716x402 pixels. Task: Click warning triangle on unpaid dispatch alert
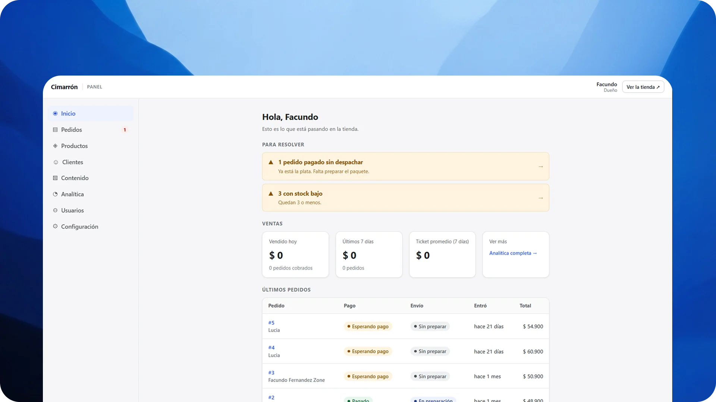click(271, 162)
